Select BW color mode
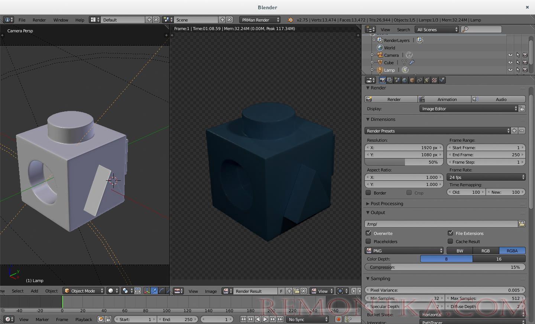This screenshot has height=324, width=535. point(460,251)
